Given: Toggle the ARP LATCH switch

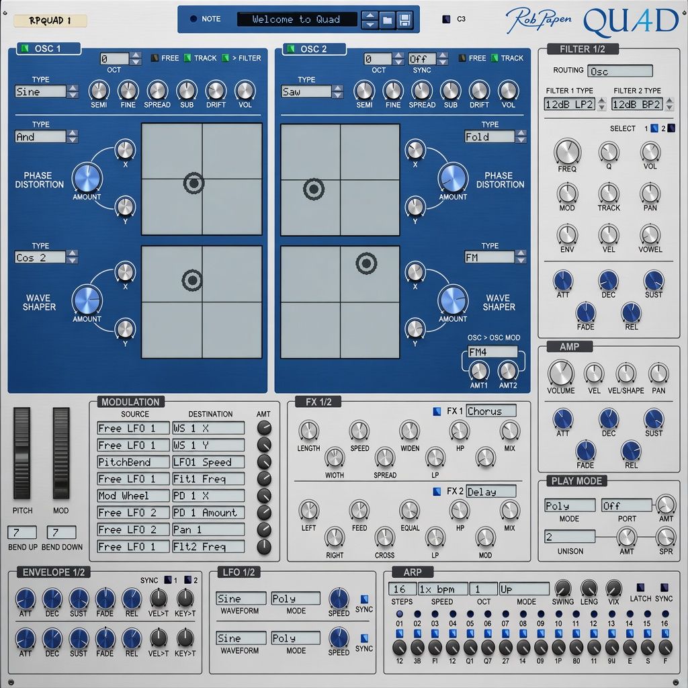Looking at the screenshot, I should coord(640,587).
